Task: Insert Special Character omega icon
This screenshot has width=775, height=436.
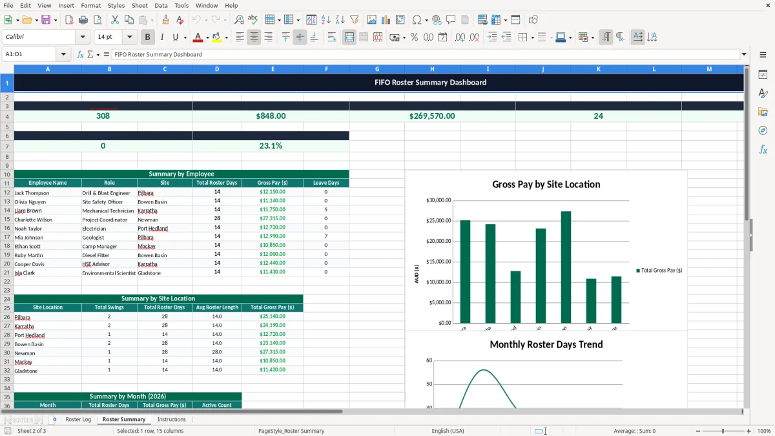Action: (x=417, y=20)
